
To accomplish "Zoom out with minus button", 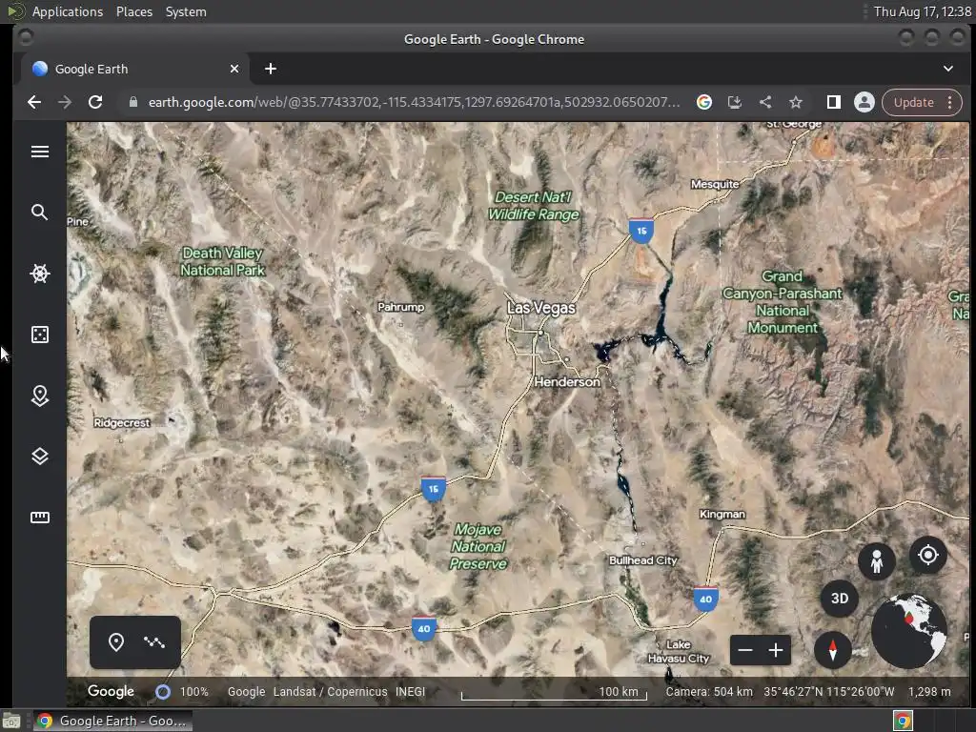I will point(745,650).
